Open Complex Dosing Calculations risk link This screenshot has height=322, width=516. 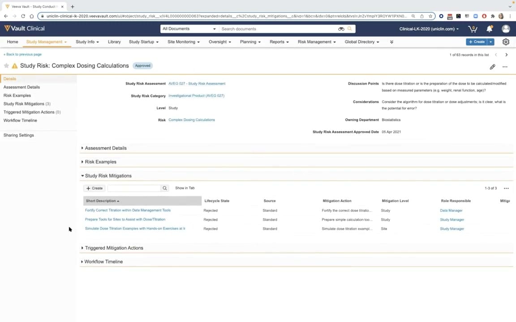192,120
